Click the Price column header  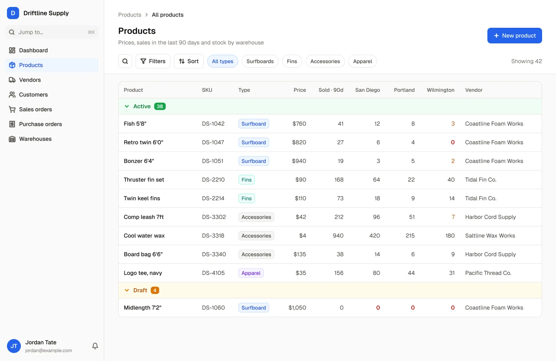pyautogui.click(x=300, y=90)
